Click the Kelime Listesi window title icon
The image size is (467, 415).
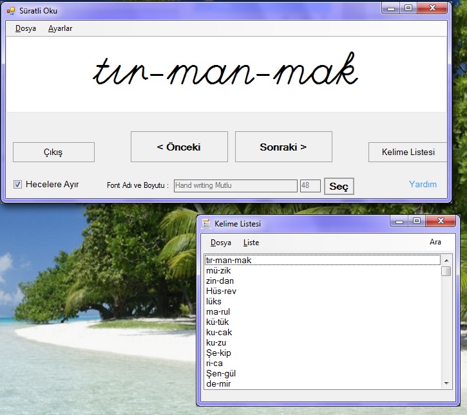pos(206,223)
